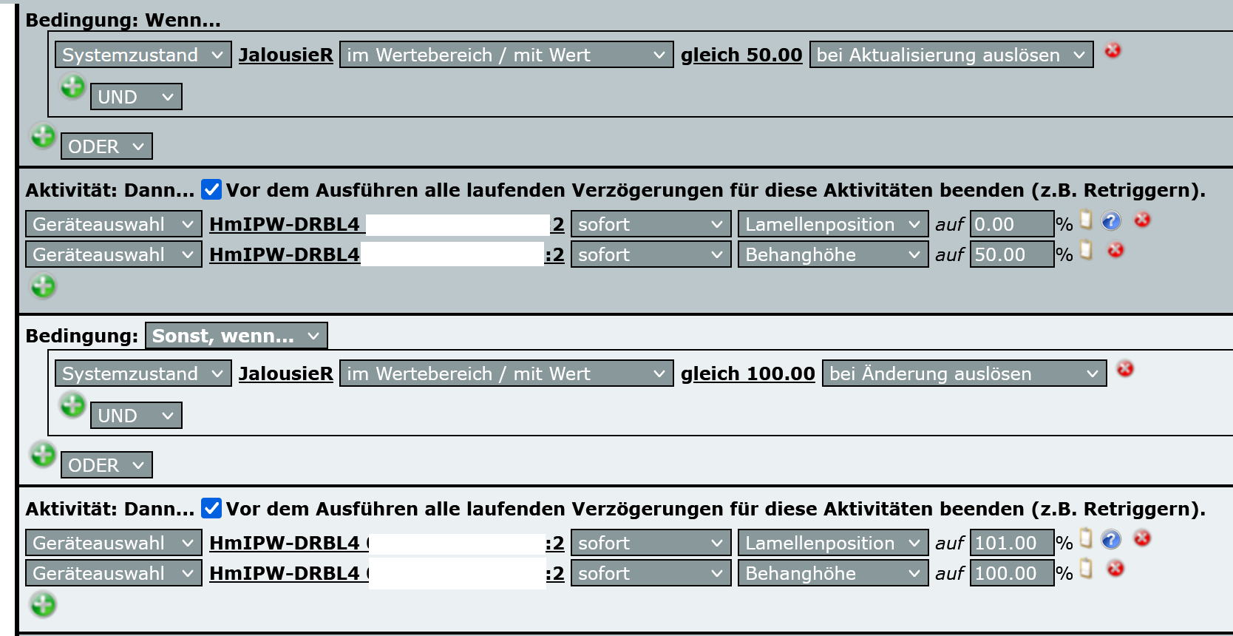The height and width of the screenshot is (636, 1233).
Task: Open sofort dropdown in Behanghöhe 100.00 row
Action: click(x=651, y=573)
